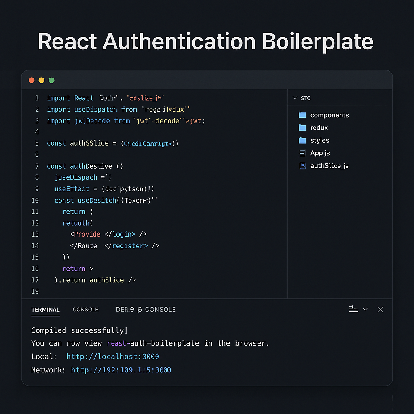Click the split terminal icon
Image resolution: width=414 pixels, height=414 pixels.
pos(353,309)
